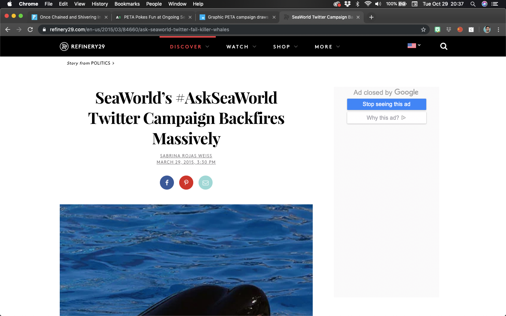
Task: Open macOS Spotlight search
Action: [x=473, y=4]
